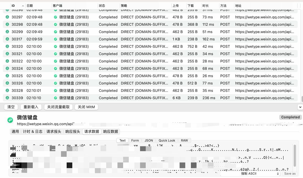Click the green status icon of request 30328
Screen dimensions: 303x178
pyautogui.click(x=7, y=90)
